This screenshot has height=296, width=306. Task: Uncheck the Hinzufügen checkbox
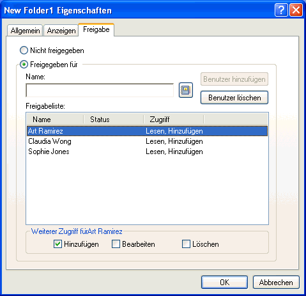[57, 244]
